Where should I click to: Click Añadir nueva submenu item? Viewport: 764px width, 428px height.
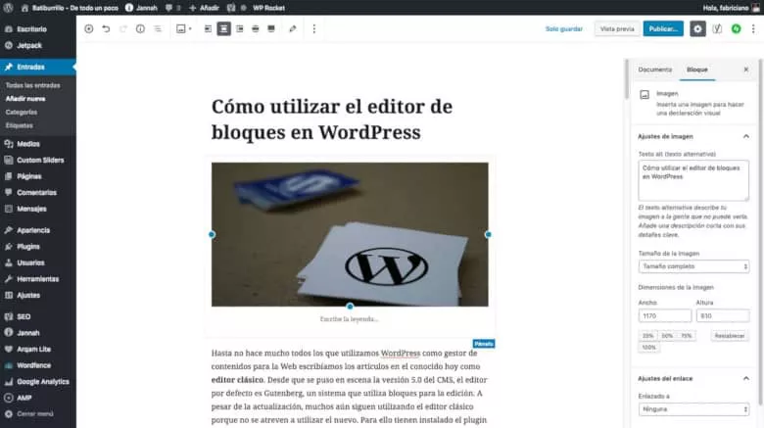(25, 99)
